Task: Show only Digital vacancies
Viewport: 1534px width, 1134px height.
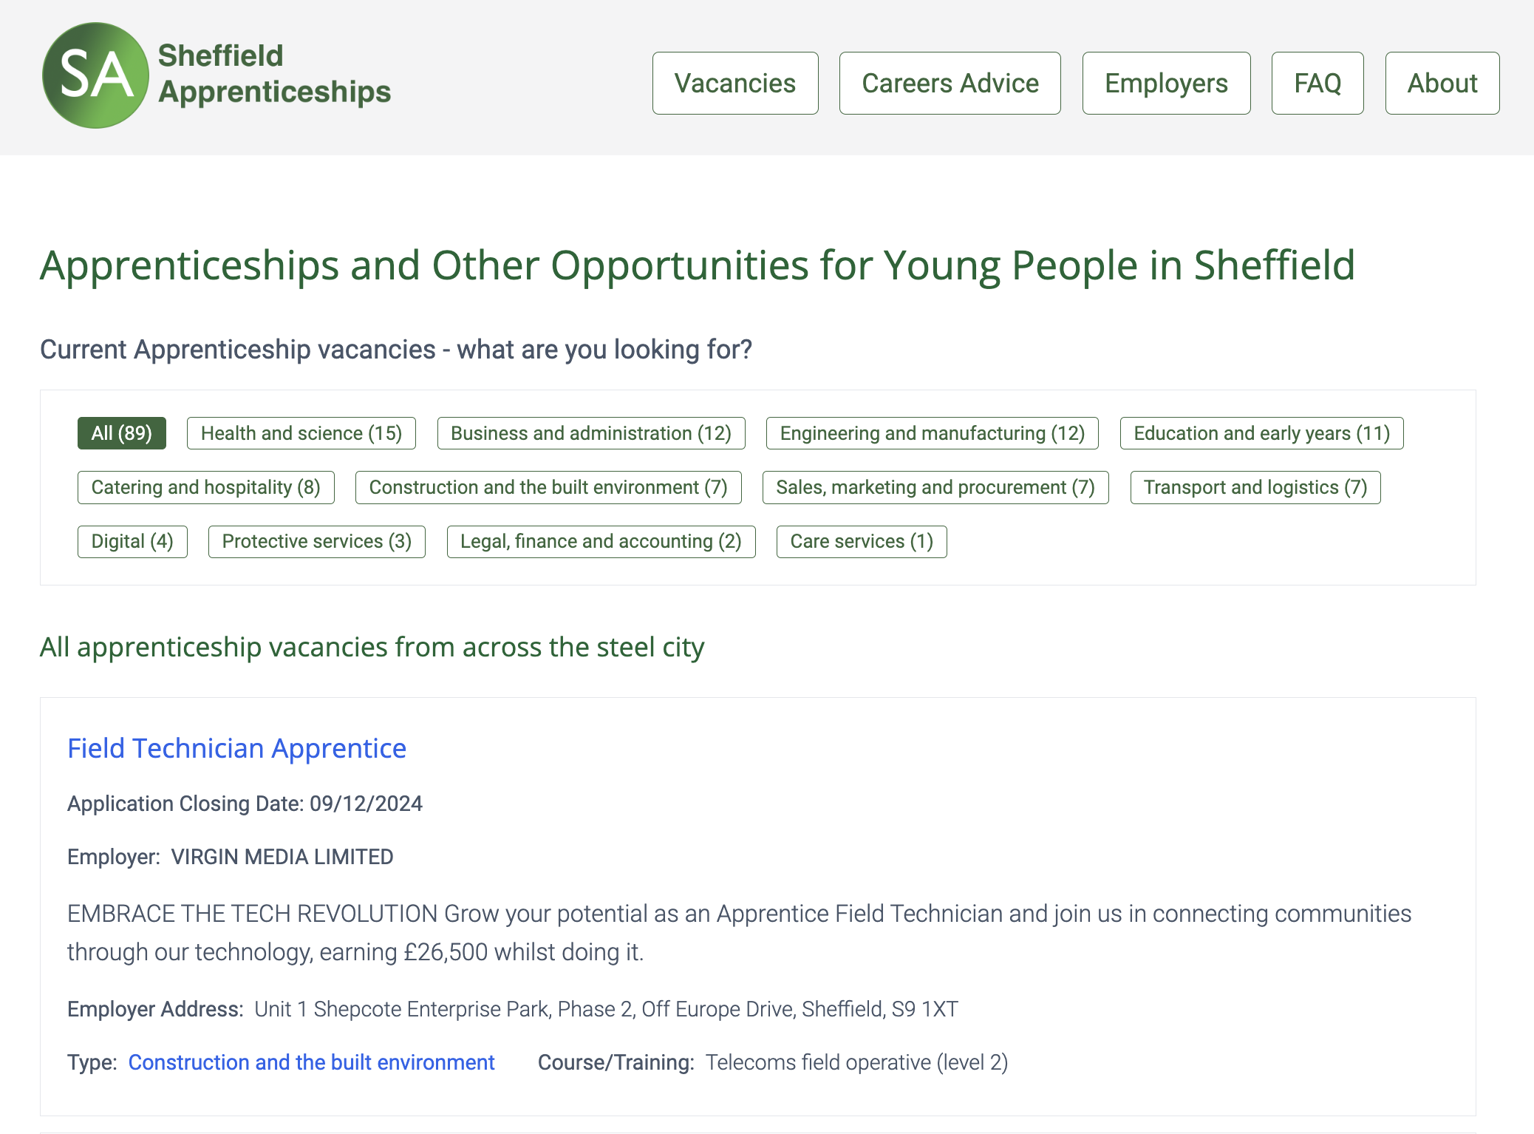Action: (132, 541)
